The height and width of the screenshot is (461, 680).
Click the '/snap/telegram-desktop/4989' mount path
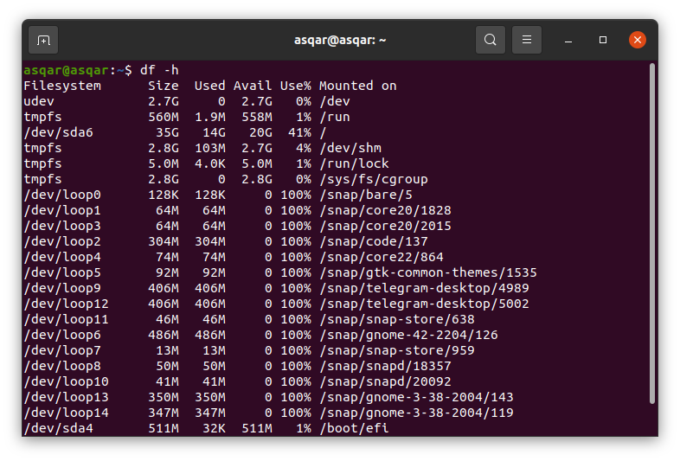[424, 288]
